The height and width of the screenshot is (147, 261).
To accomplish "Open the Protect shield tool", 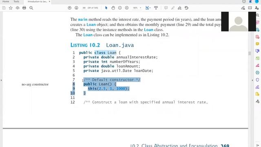I will [257, 80].
